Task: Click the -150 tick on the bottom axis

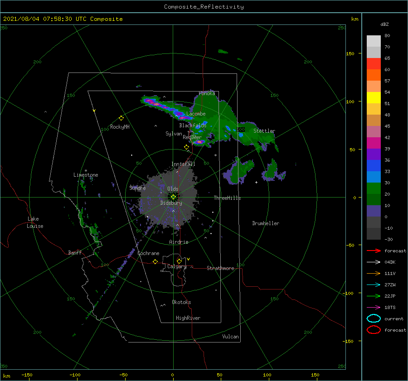Action: click(x=27, y=375)
